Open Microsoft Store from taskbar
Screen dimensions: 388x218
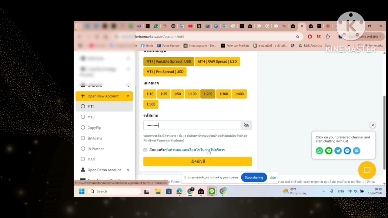point(169,191)
